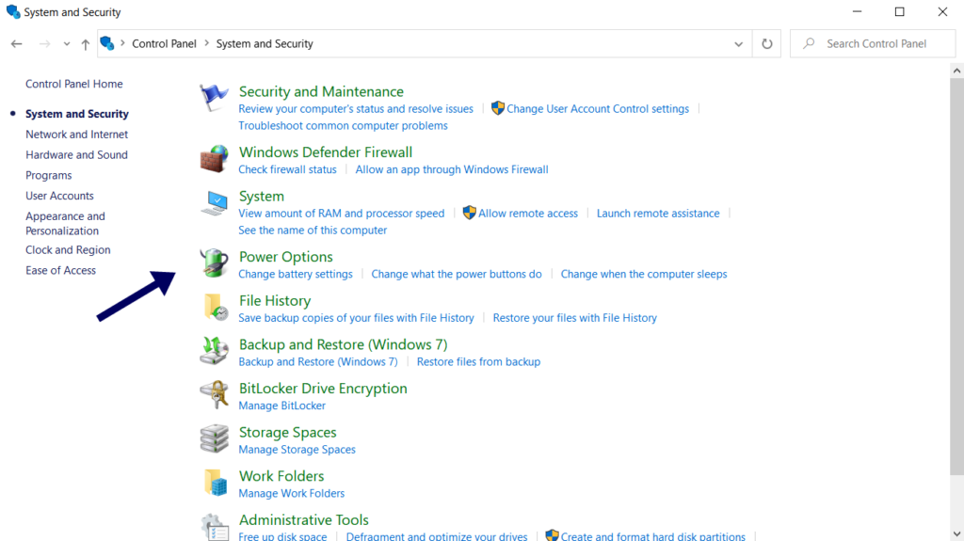Viewport: 964px width, 541px height.
Task: Go up one level with up arrow
Action: [x=86, y=43]
